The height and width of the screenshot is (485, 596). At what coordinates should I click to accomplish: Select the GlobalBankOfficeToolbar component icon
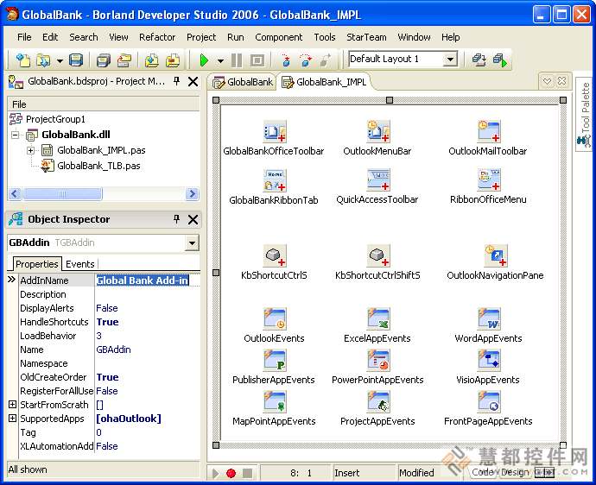tap(274, 132)
